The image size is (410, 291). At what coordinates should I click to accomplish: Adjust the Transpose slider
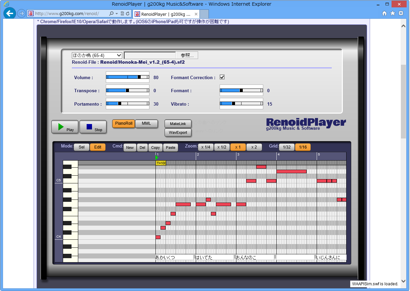point(128,90)
